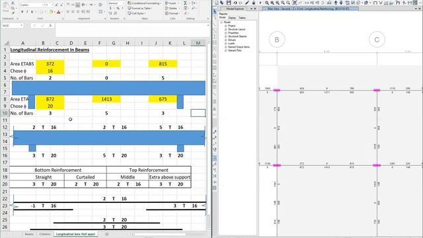Select cell with value 1413
Viewport: 423px width, 238px height.
106,99
